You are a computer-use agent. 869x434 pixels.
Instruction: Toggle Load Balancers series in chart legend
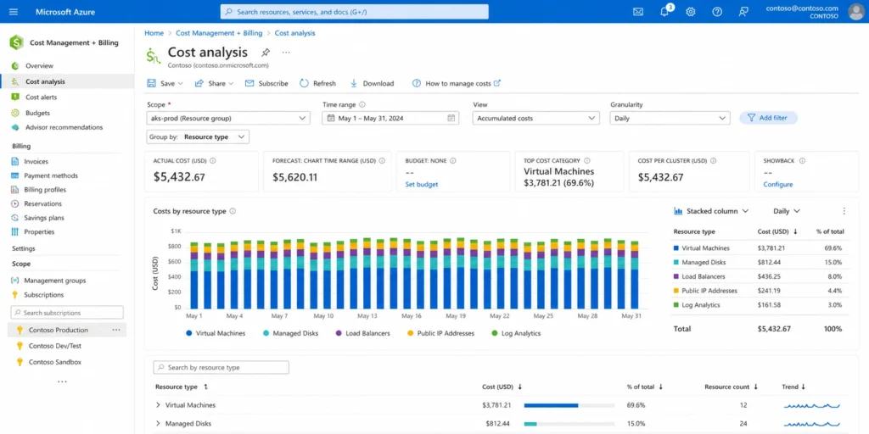362,333
